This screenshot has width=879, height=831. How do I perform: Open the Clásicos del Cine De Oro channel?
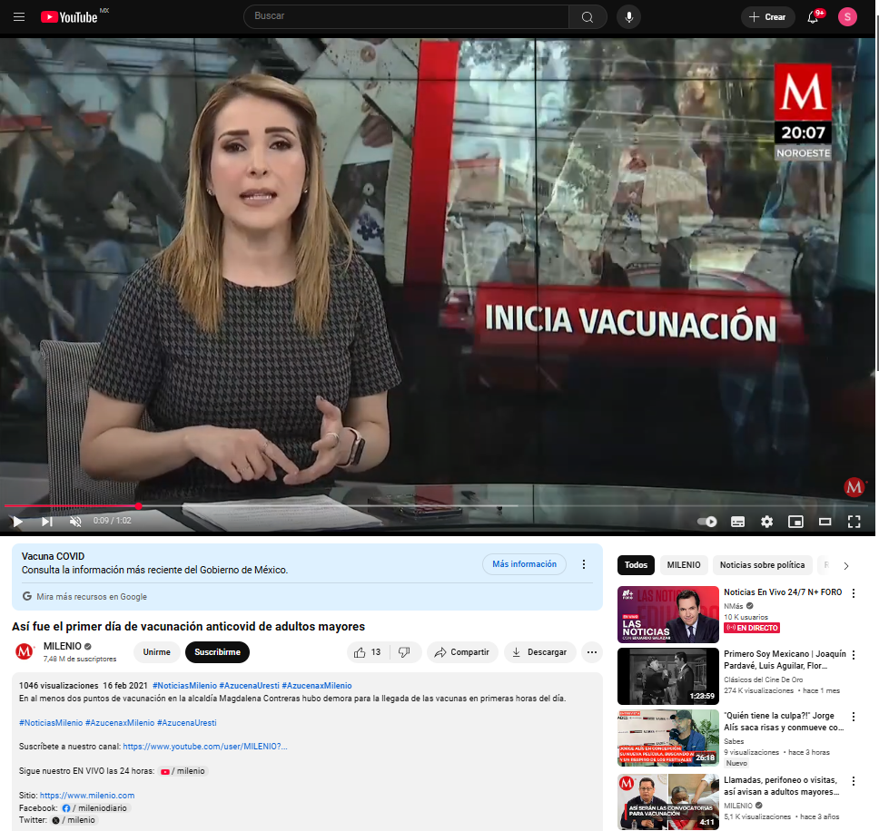pos(763,679)
